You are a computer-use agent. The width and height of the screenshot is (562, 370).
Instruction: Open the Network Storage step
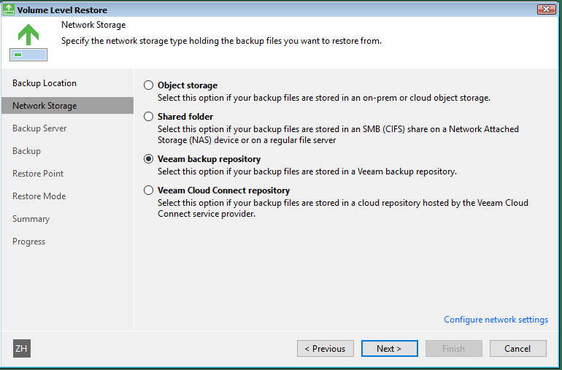coord(67,106)
